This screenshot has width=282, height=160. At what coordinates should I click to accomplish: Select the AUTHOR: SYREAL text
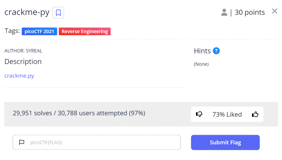pos(23,51)
